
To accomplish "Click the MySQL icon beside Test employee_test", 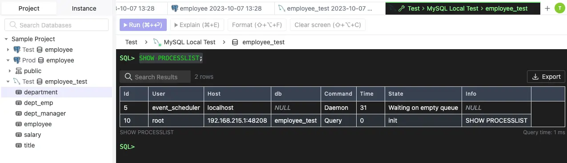I will point(17,81).
